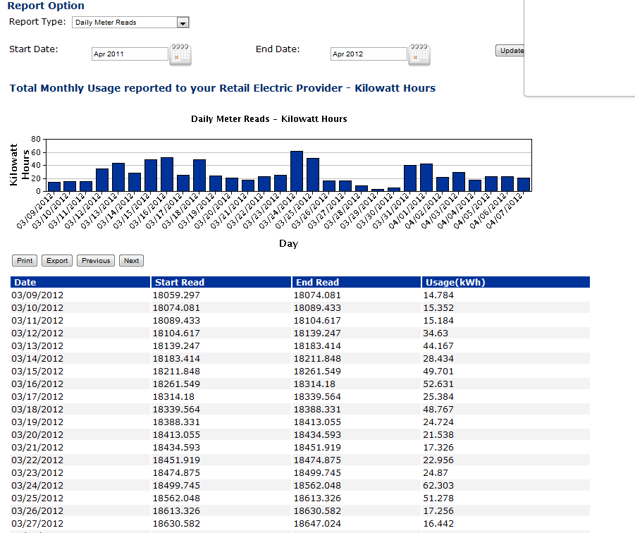The image size is (635, 533).
Task: Select the Date column header
Action: click(25, 282)
